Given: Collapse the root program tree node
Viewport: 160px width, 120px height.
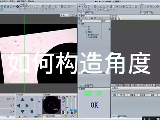Looking at the screenshot, I should click(x=79, y=24).
